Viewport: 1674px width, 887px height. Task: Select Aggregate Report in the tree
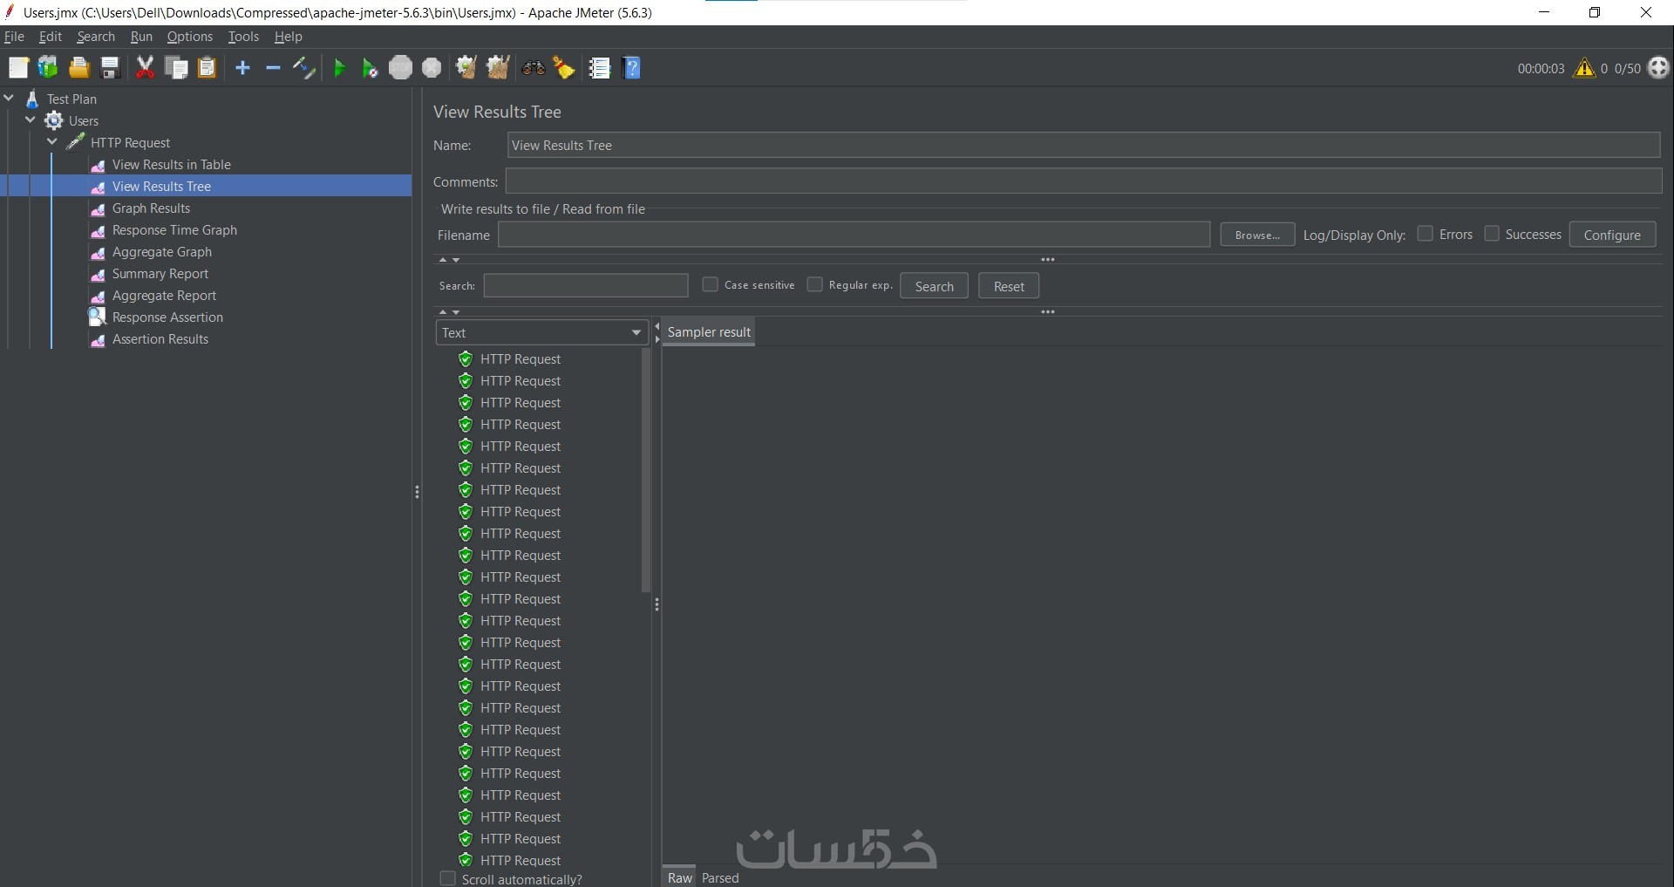pos(164,296)
